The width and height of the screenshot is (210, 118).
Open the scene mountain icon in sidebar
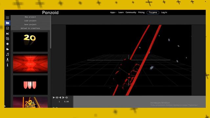coord(8,33)
